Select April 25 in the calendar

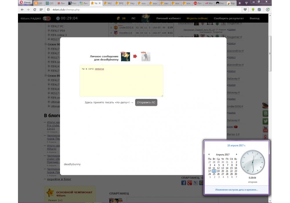[x=214, y=174]
